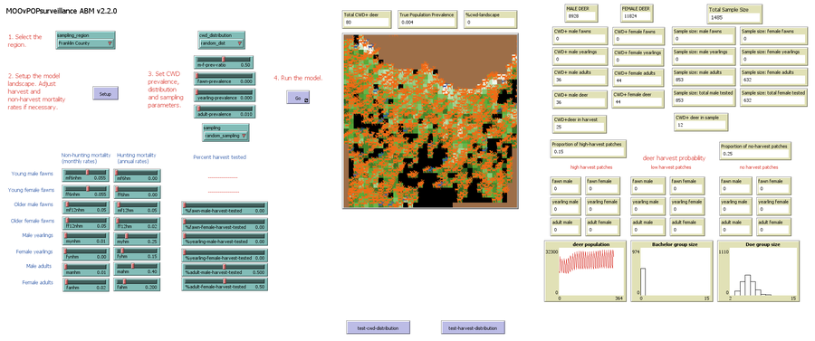Click the Total CWD+ deer monitor
Image resolution: width=815 pixels, height=341 pixels.
pyautogui.click(x=366, y=19)
